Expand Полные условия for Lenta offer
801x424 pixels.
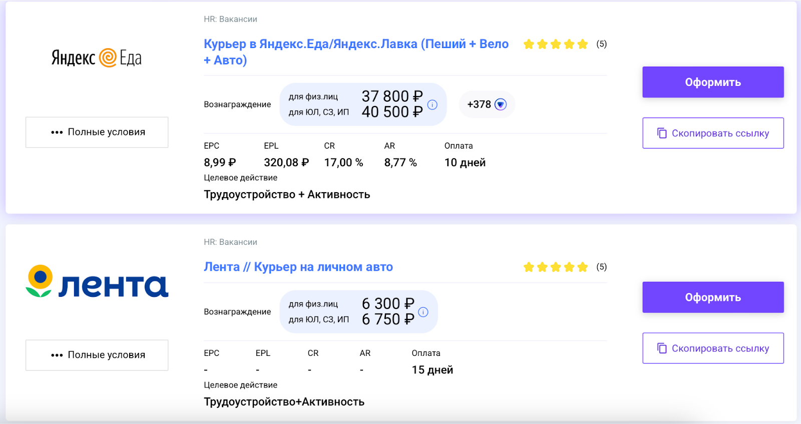click(97, 355)
